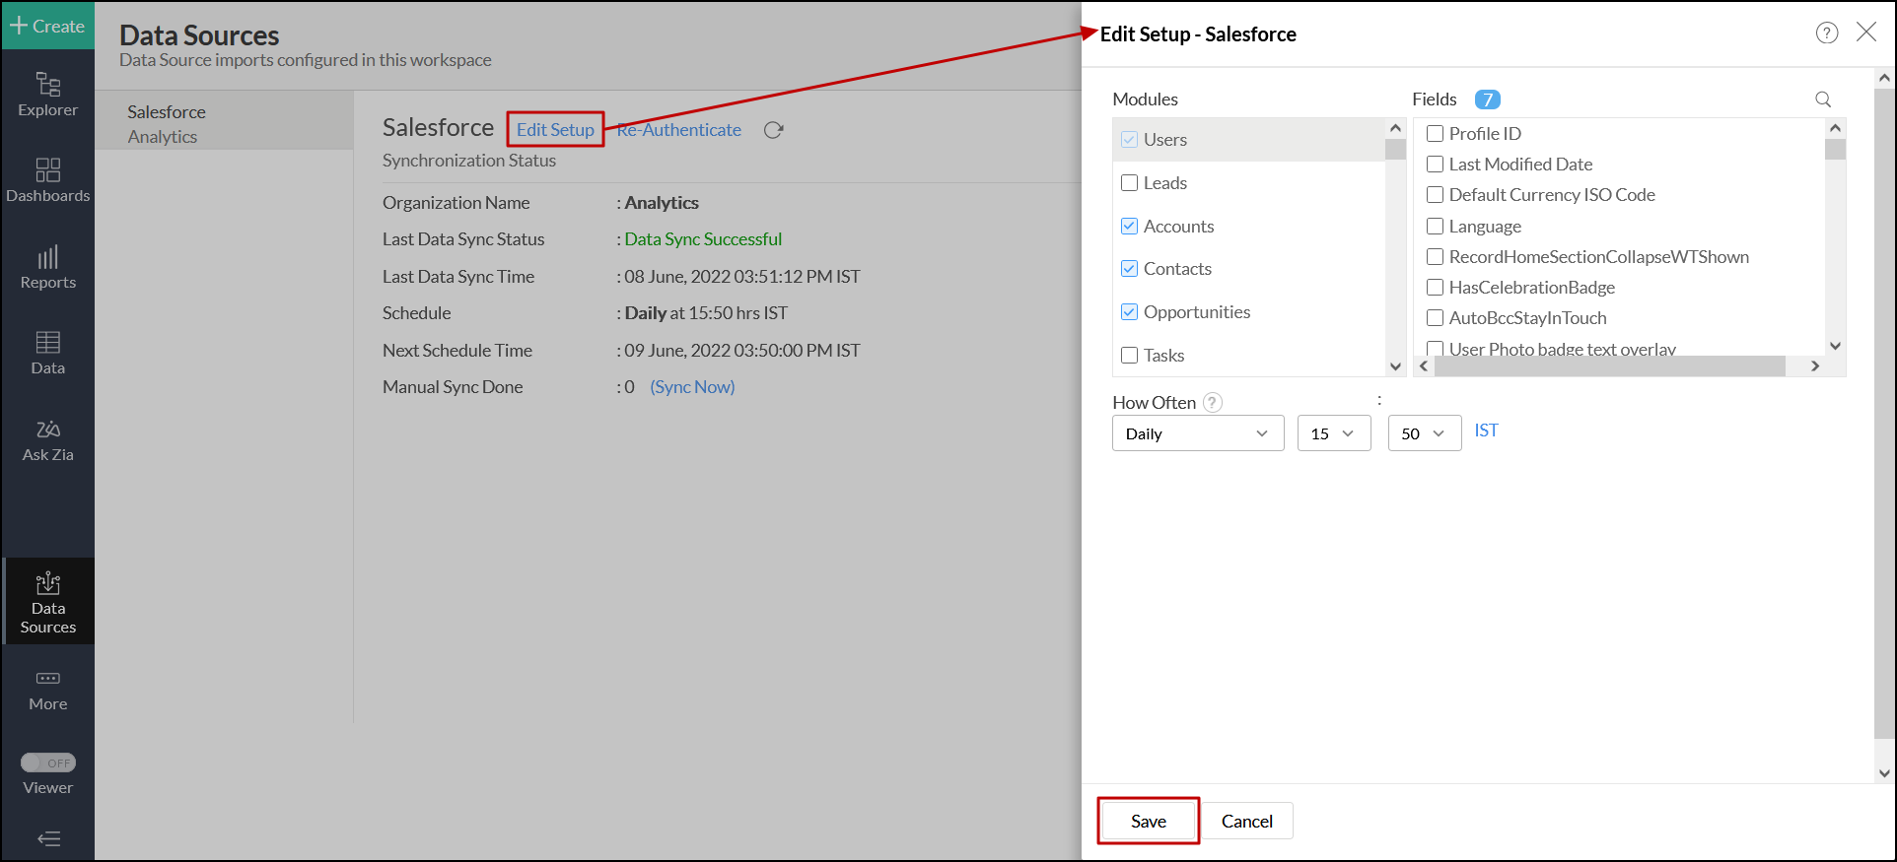
Task: Check the Leads module checkbox
Action: pyautogui.click(x=1130, y=183)
